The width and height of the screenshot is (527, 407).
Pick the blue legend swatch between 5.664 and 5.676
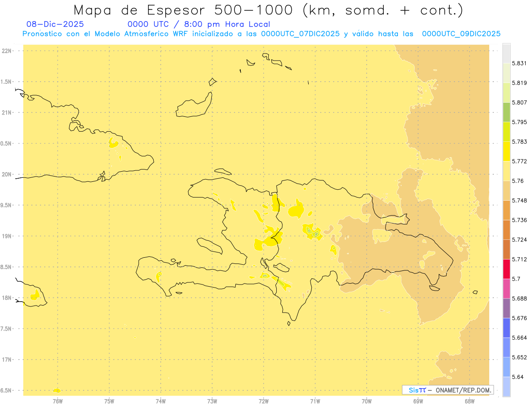click(x=506, y=328)
